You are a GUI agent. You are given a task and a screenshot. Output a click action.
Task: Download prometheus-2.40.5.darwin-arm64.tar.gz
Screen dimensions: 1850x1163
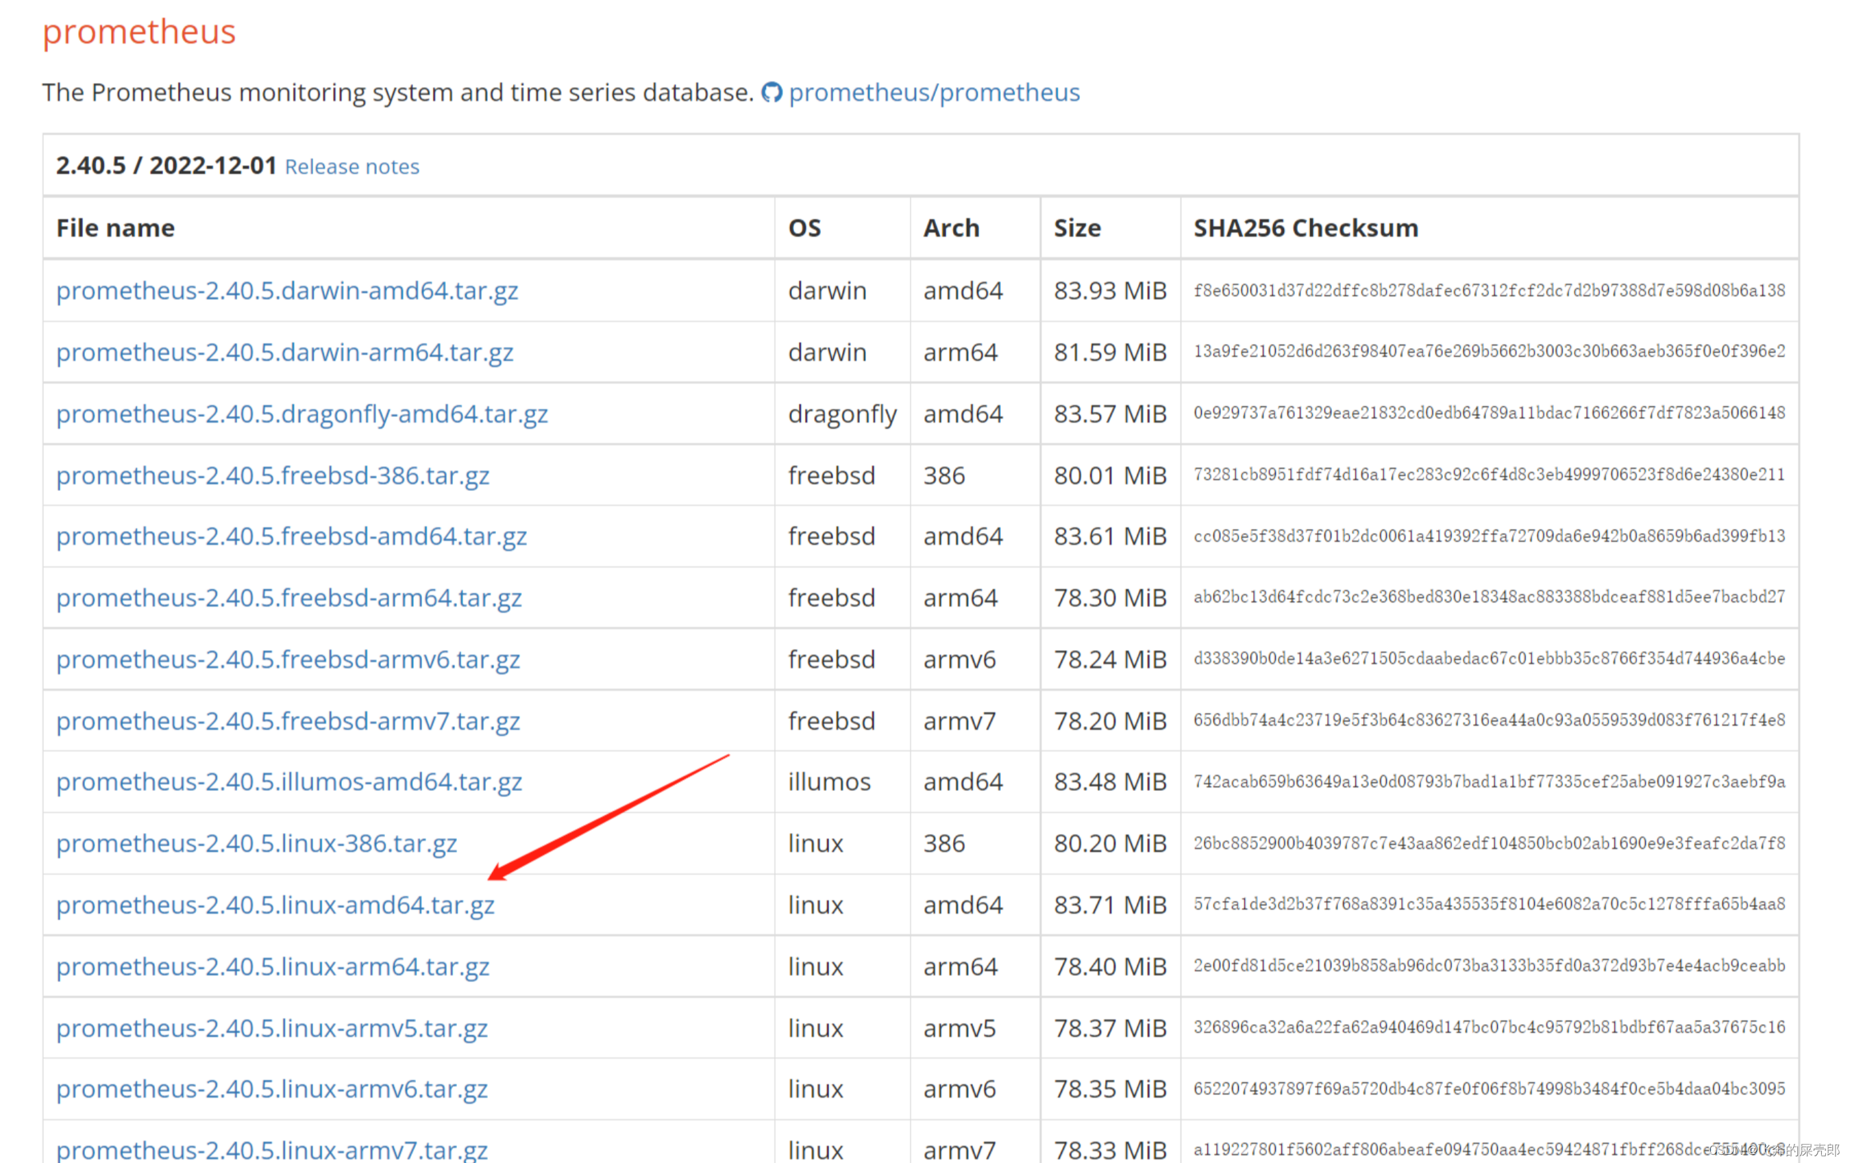click(x=284, y=352)
